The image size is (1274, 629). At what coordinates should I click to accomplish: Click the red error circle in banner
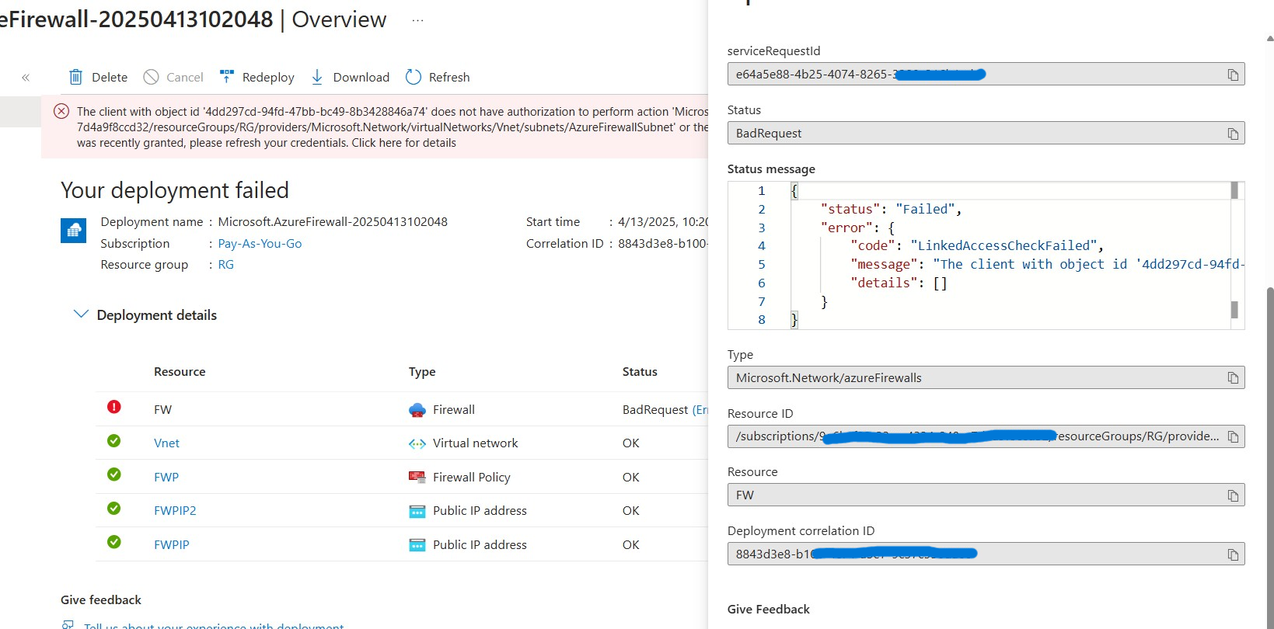tap(61, 111)
